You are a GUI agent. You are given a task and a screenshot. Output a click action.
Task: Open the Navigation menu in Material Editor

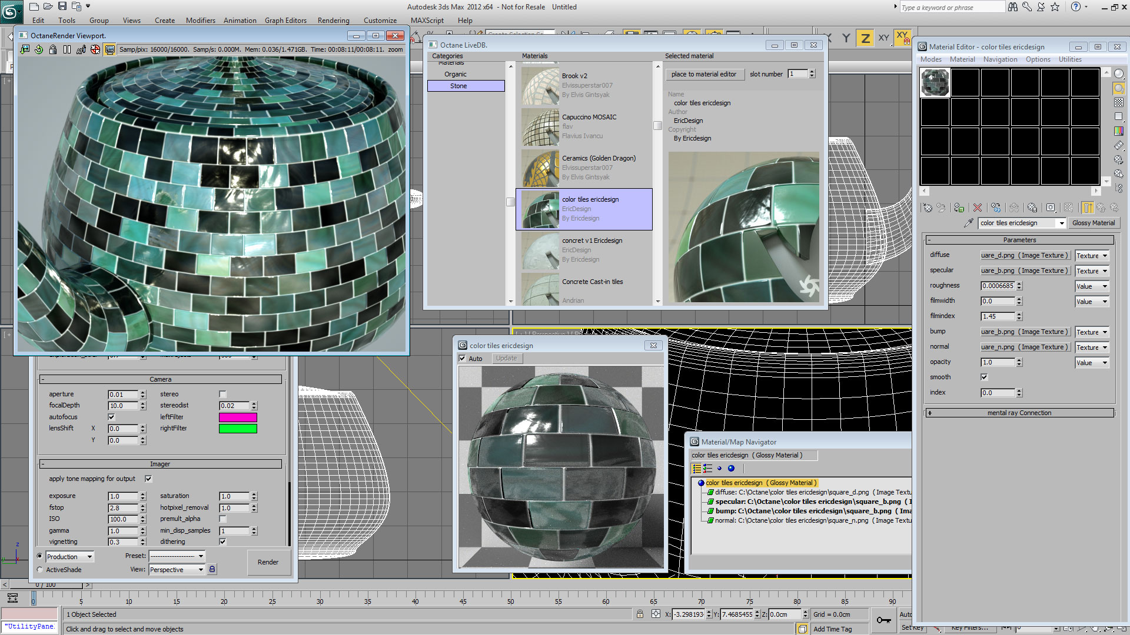pyautogui.click(x=1000, y=59)
